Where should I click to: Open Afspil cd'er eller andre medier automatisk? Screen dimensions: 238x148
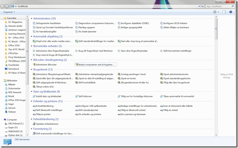coord(52,41)
